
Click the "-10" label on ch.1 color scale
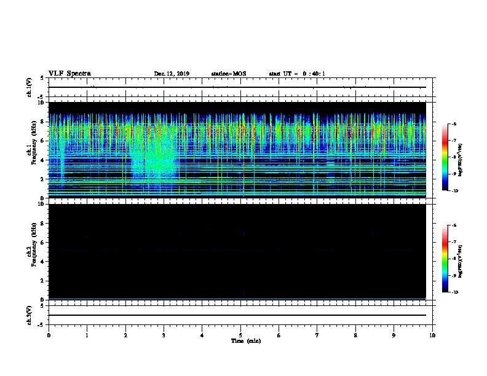click(454, 191)
